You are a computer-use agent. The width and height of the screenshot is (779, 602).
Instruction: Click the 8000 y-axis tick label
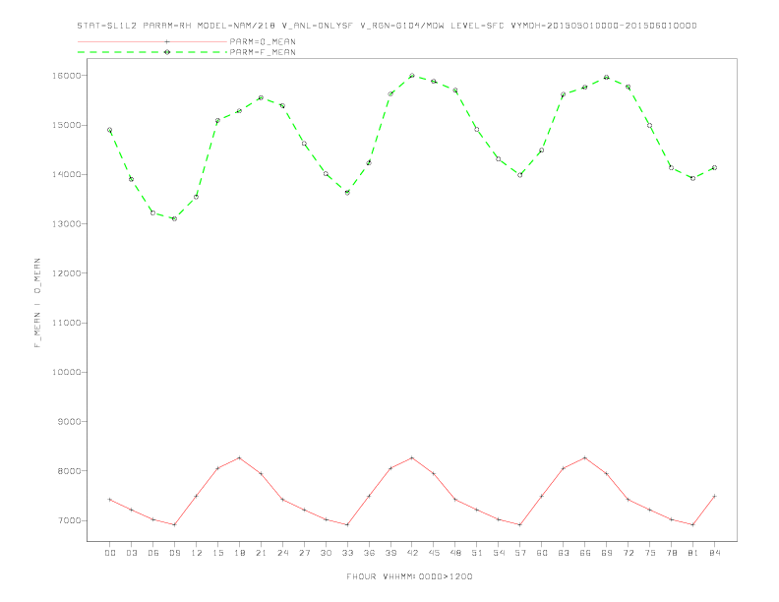pos(70,471)
